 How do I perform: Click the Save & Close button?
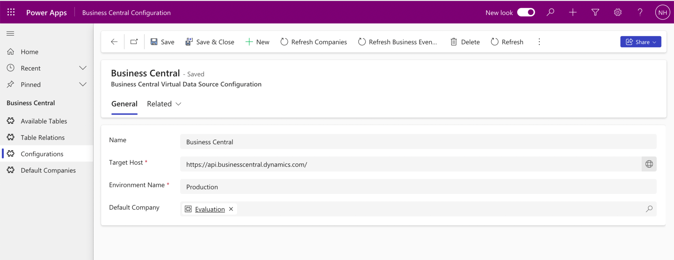coord(210,42)
